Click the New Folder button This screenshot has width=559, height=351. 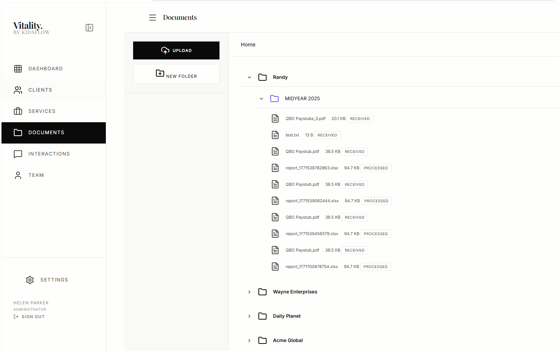coord(176,74)
